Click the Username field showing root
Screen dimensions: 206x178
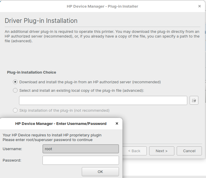coord(81,149)
